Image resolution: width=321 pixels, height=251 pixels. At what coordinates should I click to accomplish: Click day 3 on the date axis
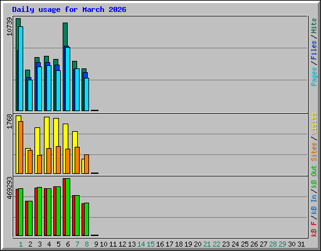point(39,244)
